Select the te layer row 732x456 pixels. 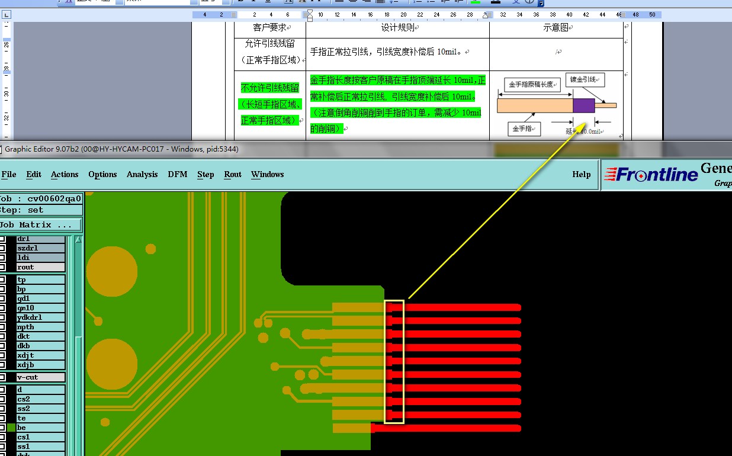[x=41, y=418]
